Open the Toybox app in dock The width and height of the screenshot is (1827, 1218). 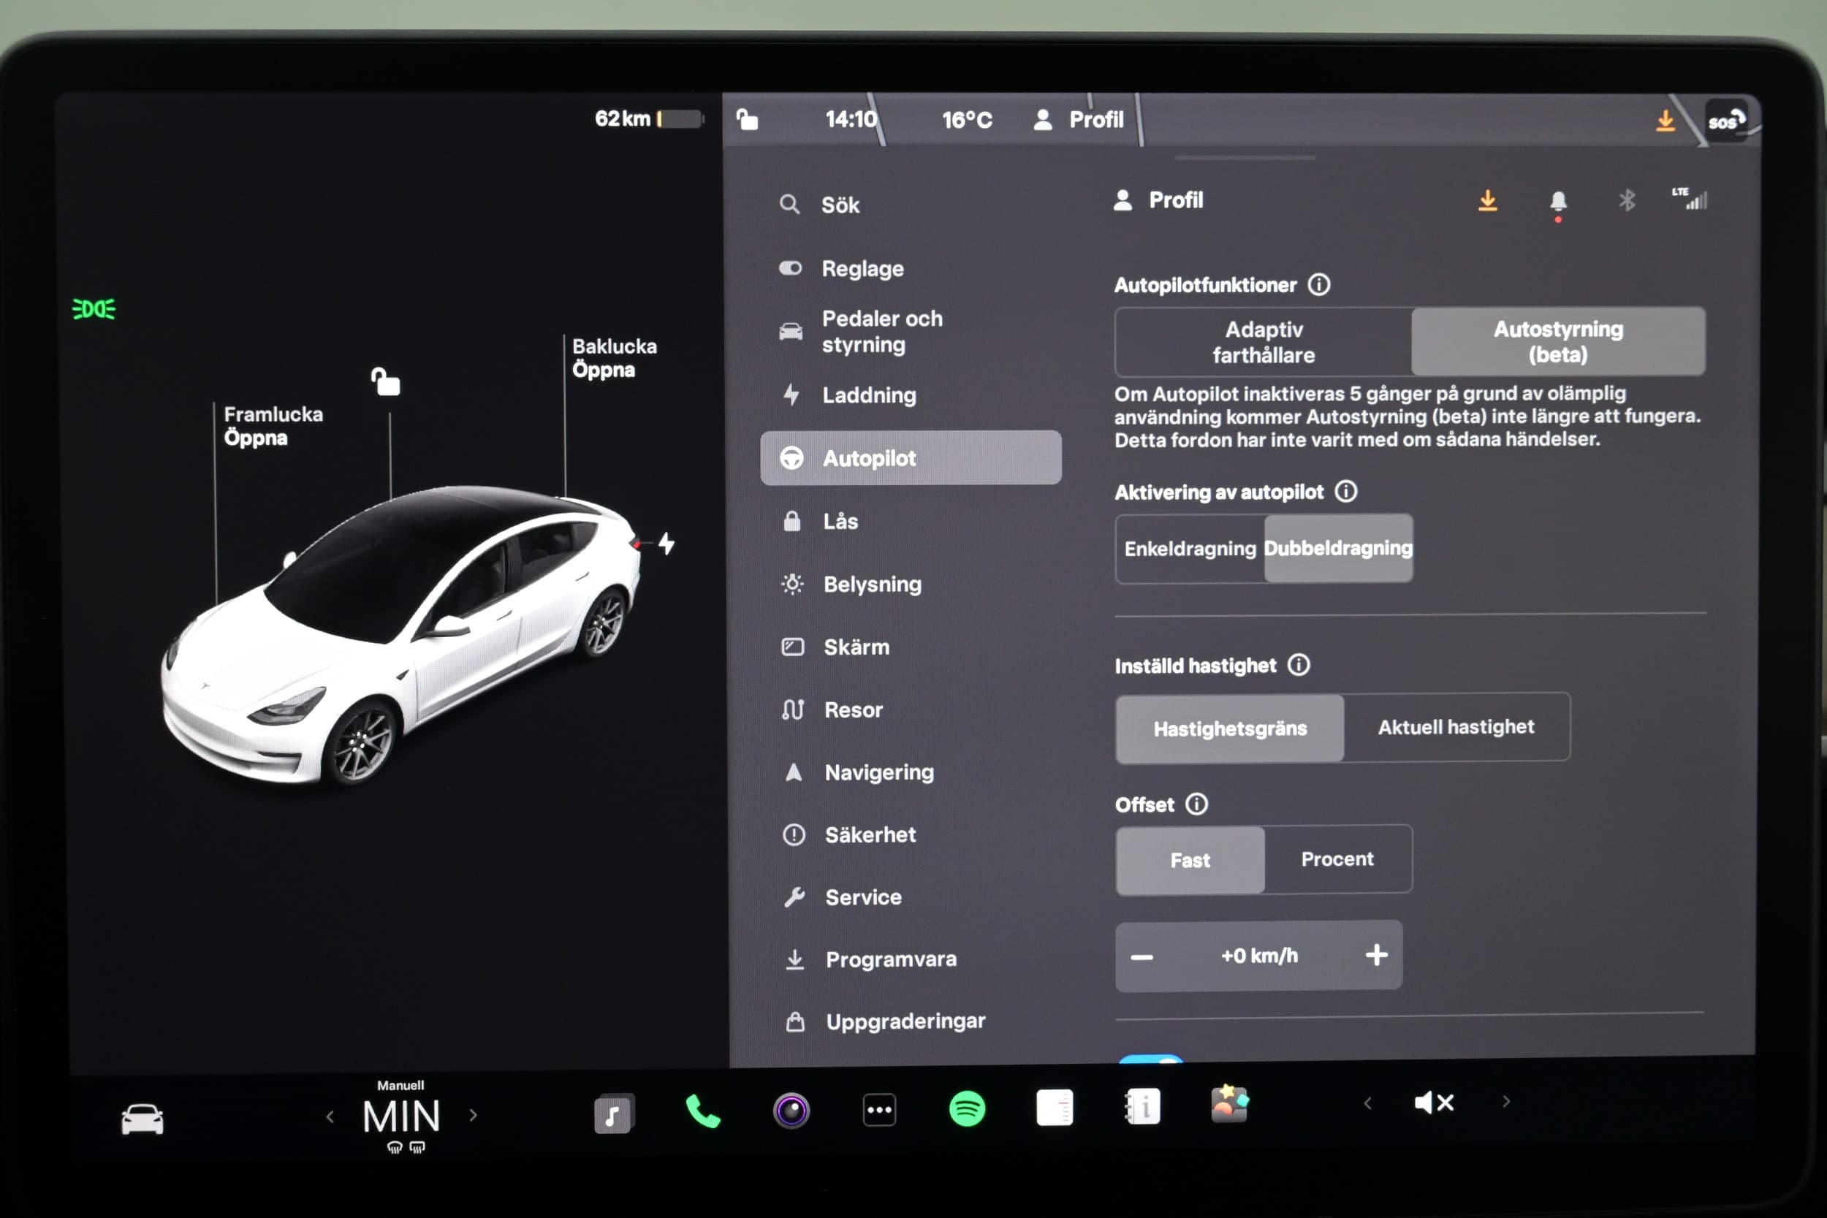tap(1230, 1104)
